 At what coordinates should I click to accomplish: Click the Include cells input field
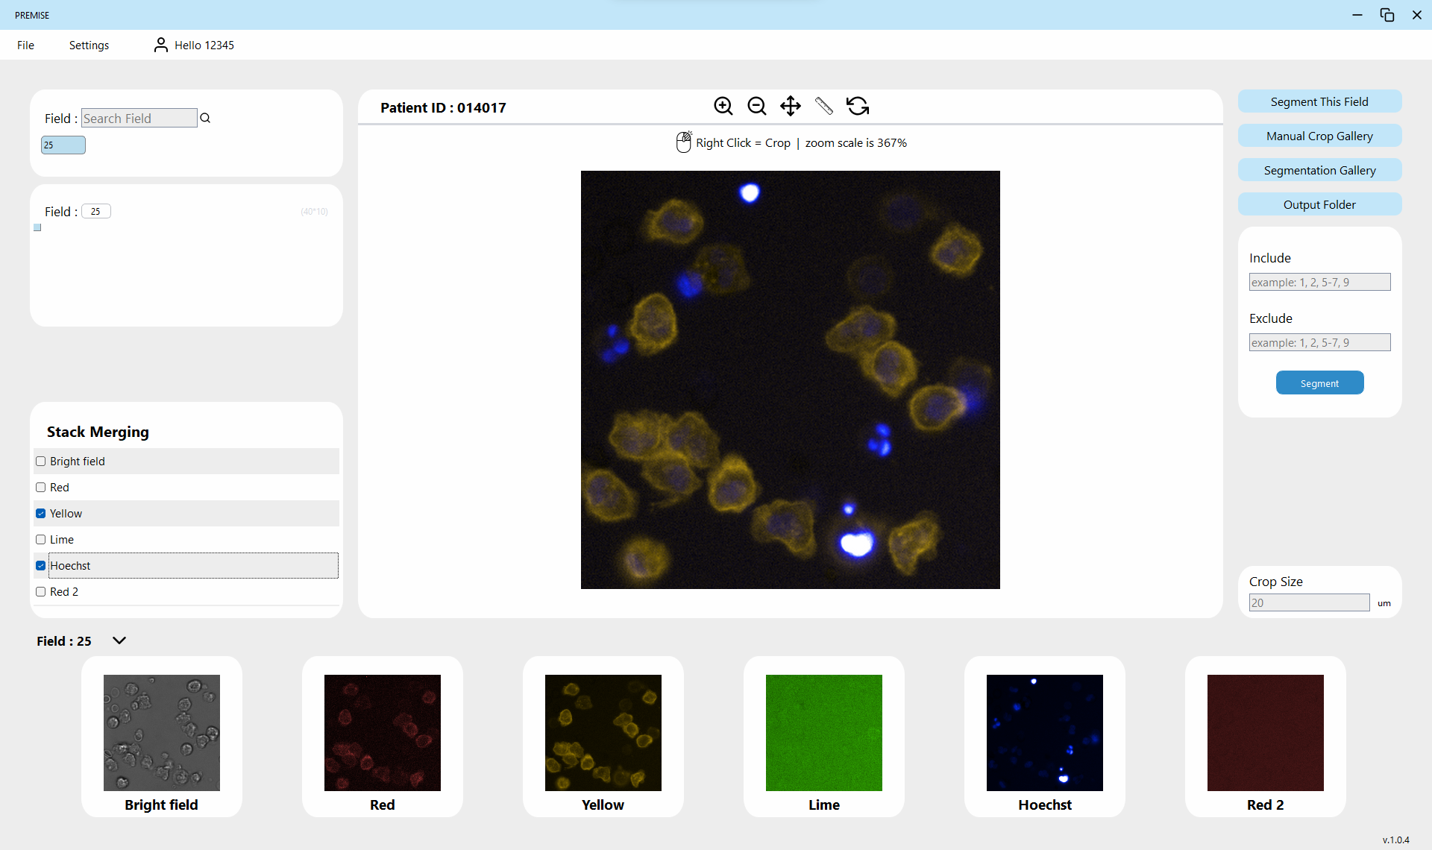1319,282
